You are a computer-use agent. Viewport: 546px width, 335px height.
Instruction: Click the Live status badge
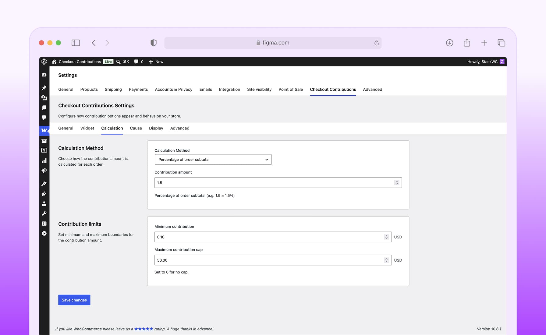click(108, 62)
